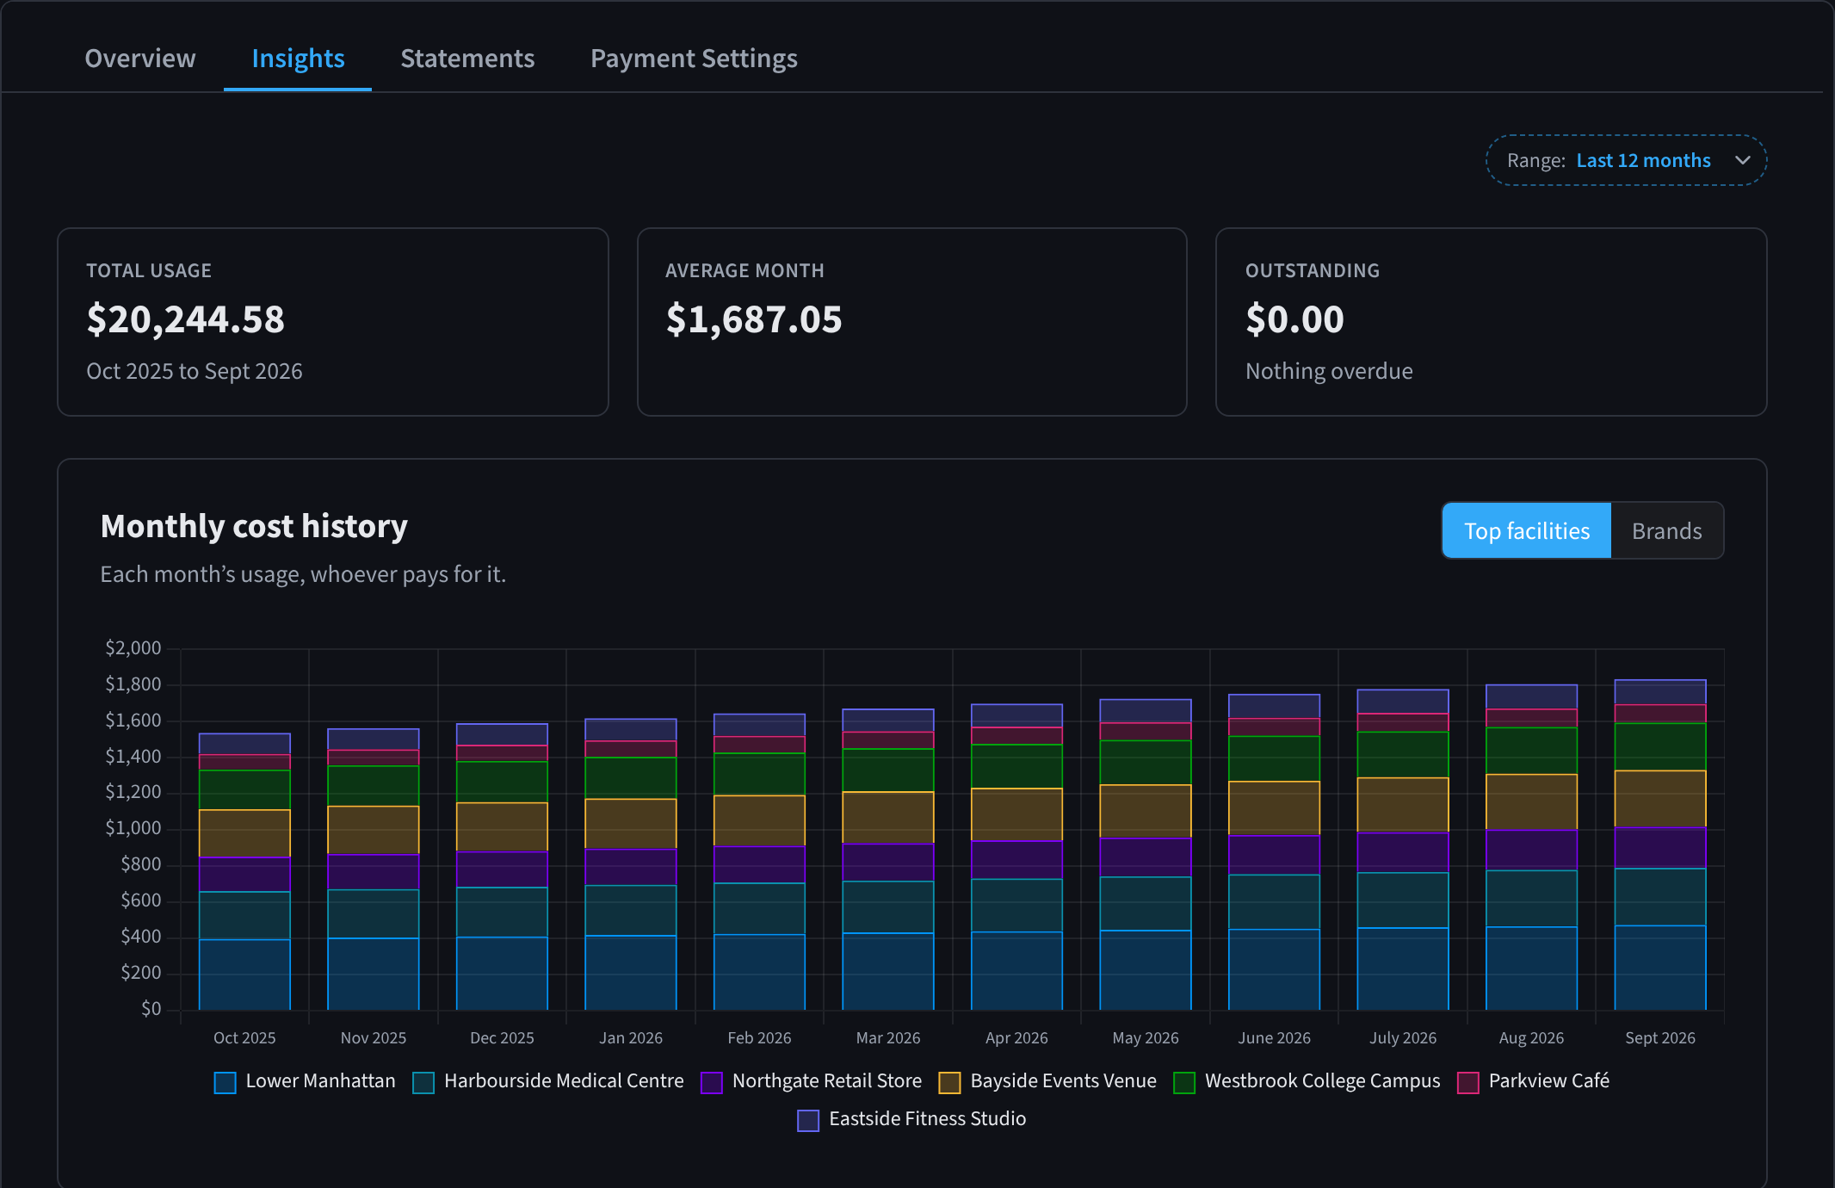Click the Bayside Events Venue legend label
Image resolution: width=1835 pixels, height=1188 pixels.
pyautogui.click(x=1063, y=1081)
